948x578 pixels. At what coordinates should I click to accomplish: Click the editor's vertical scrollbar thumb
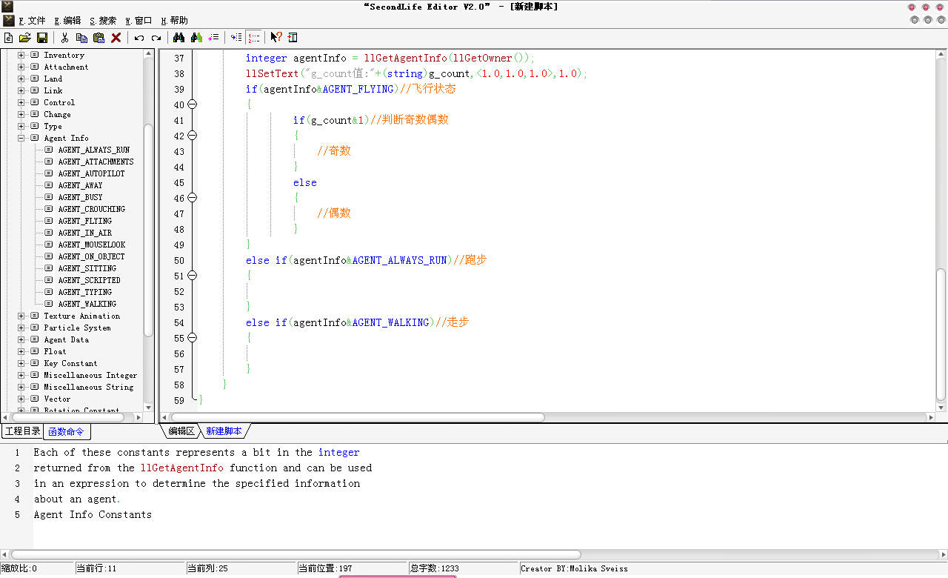941,333
